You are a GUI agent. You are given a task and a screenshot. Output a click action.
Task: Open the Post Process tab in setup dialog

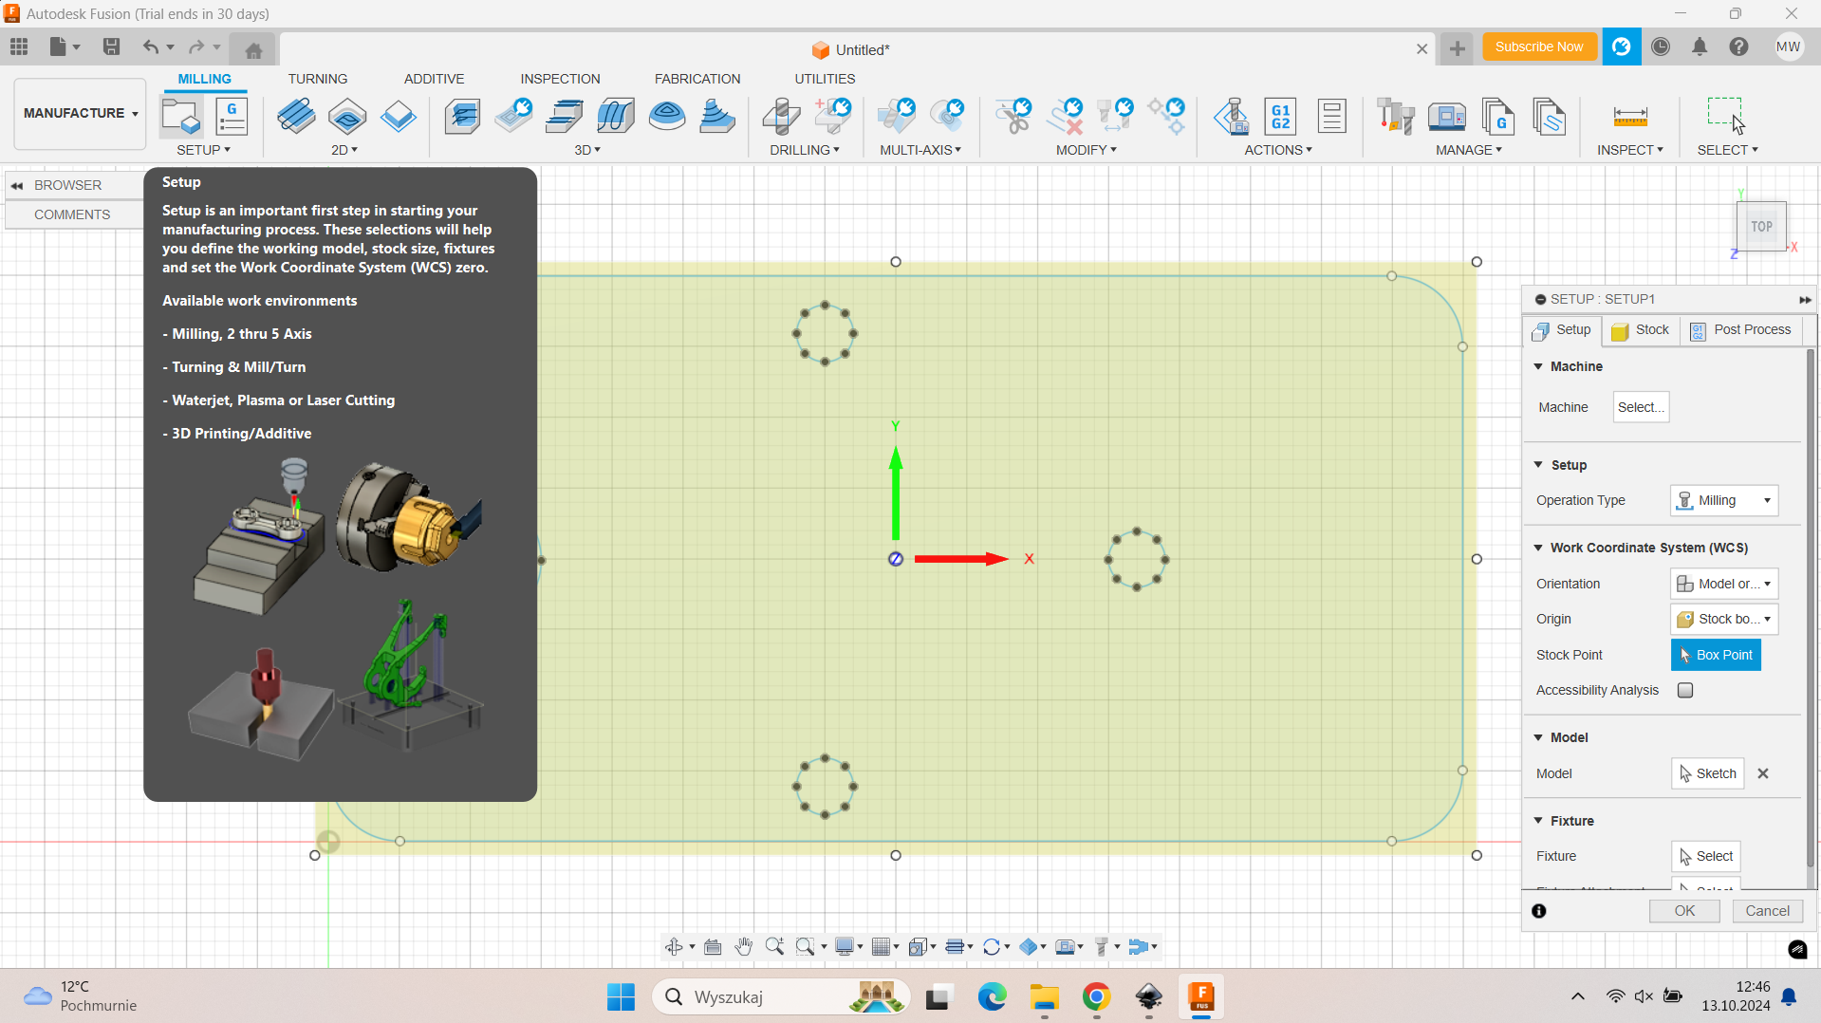point(1740,330)
